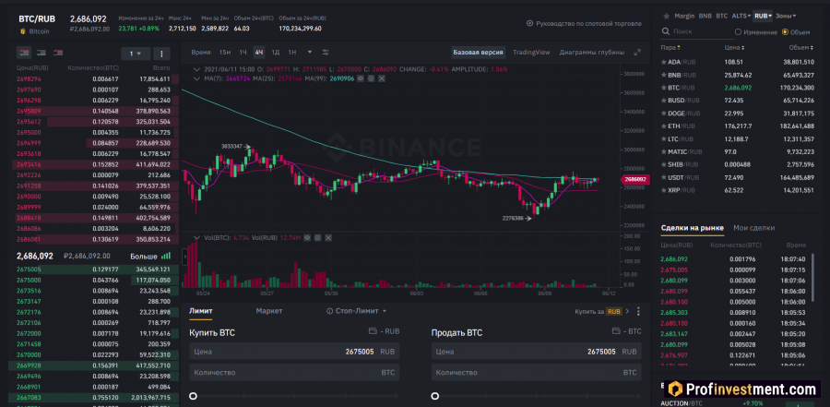Select the Объем radio button

point(785,32)
